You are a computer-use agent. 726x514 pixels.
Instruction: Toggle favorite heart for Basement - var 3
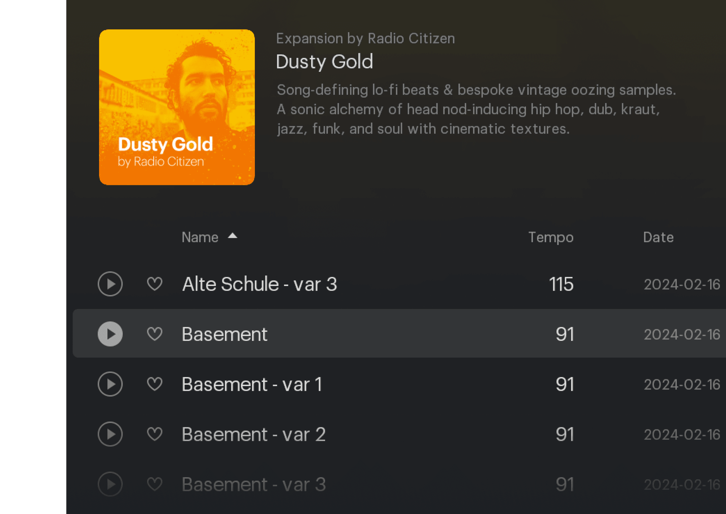tap(155, 484)
